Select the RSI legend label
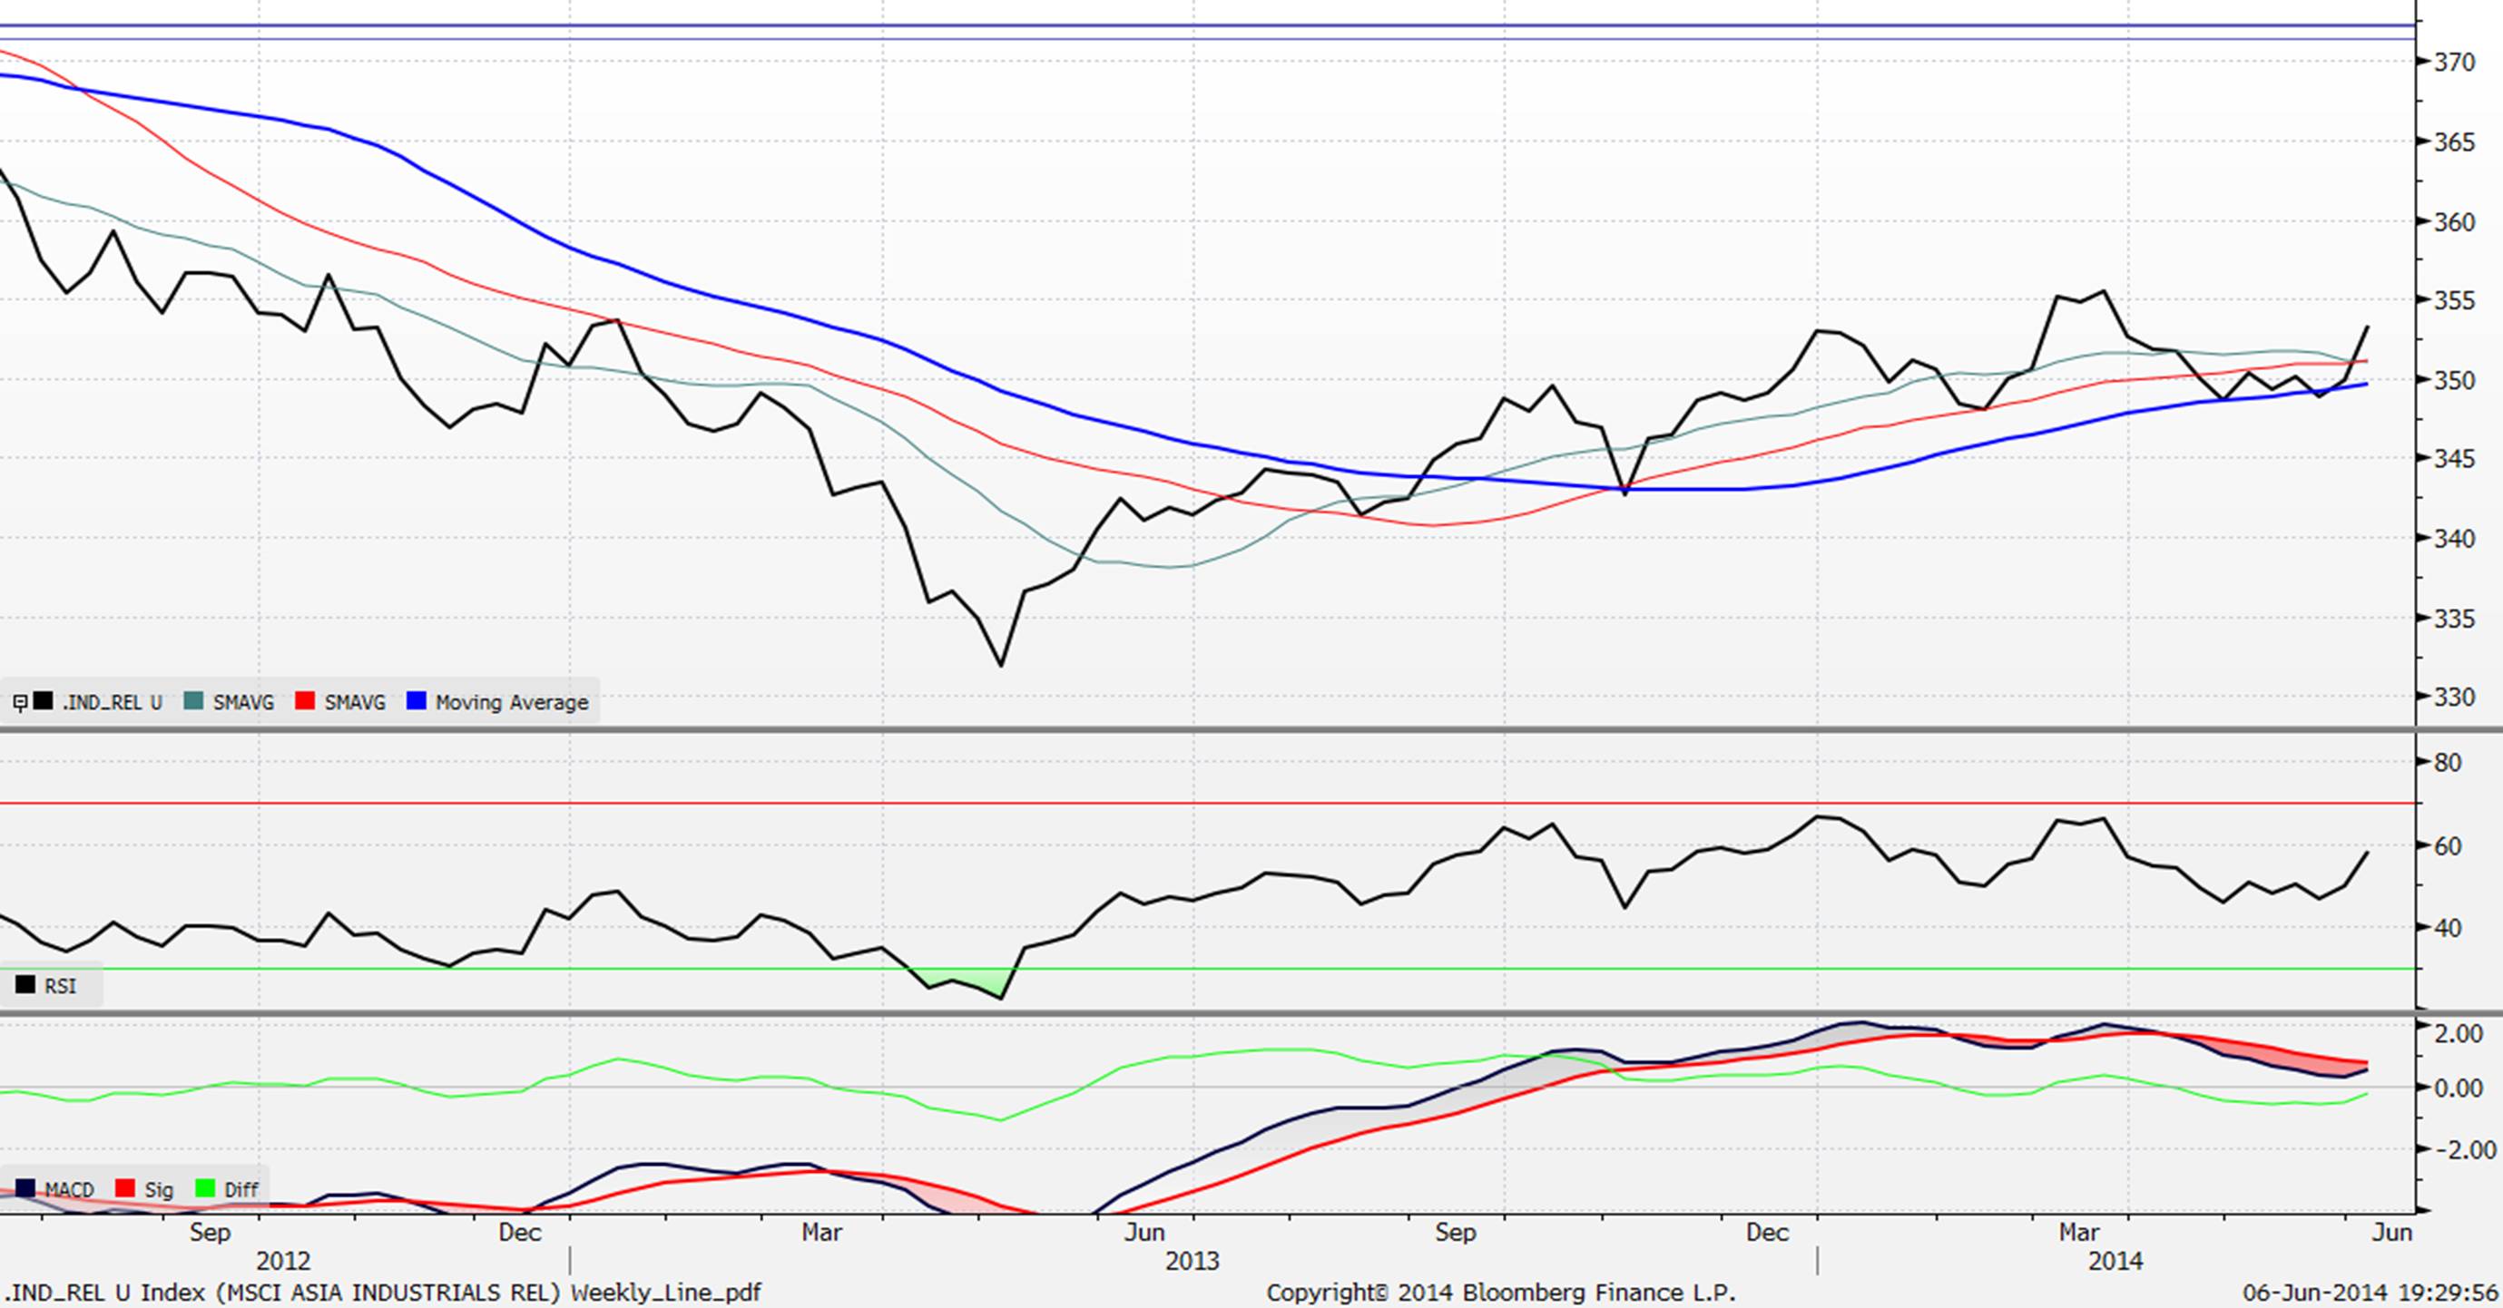This screenshot has width=2503, height=1308. [59, 987]
